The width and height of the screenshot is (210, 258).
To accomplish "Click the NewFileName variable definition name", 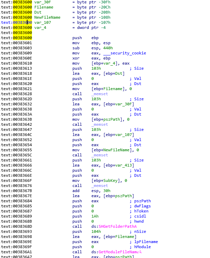I will click(x=47, y=17).
